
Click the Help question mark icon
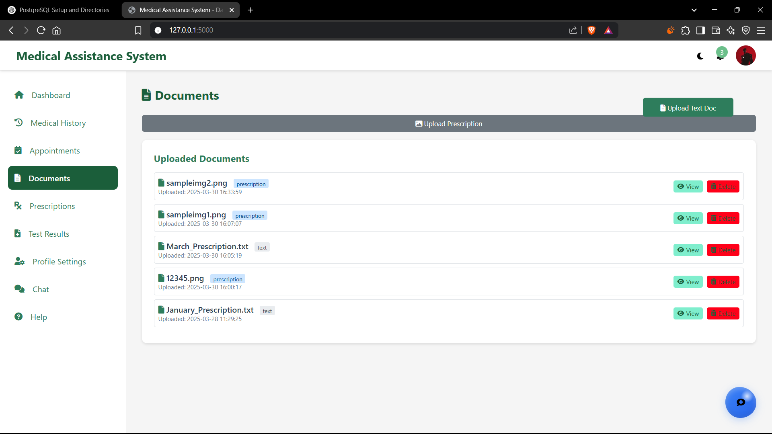pyautogui.click(x=18, y=317)
